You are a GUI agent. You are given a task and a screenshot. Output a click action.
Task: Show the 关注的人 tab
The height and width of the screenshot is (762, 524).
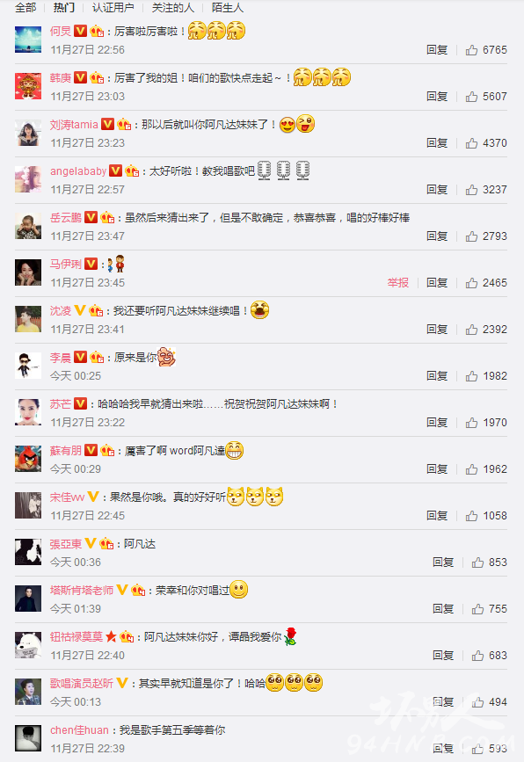pos(172,7)
